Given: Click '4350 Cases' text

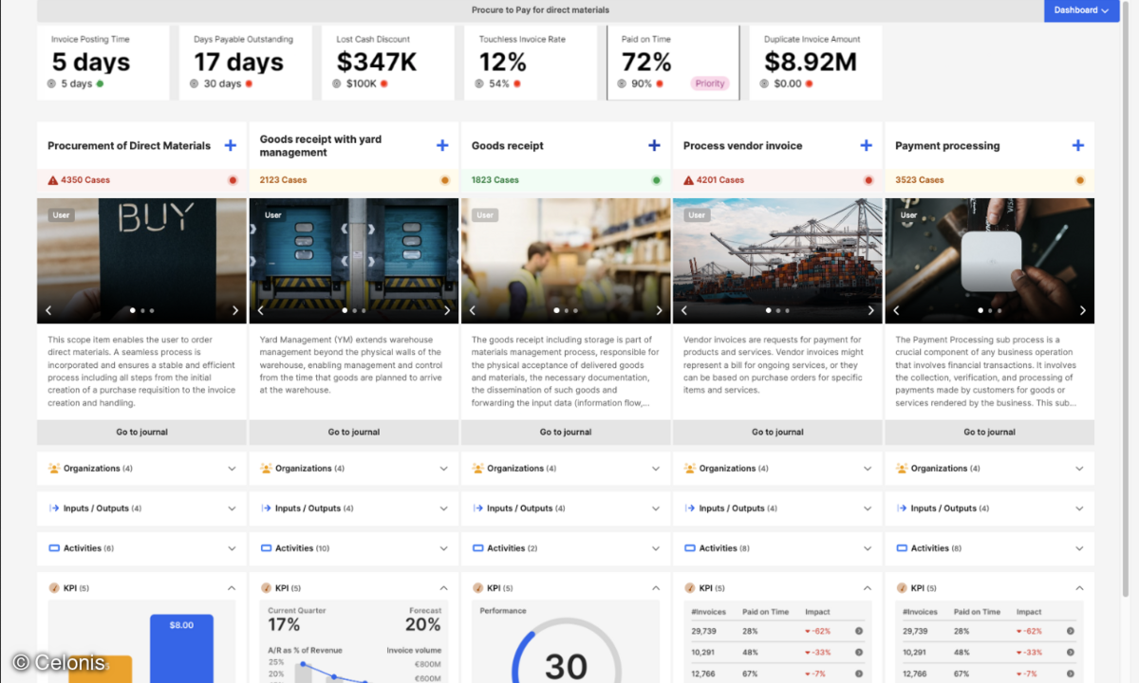Looking at the screenshot, I should 85,180.
